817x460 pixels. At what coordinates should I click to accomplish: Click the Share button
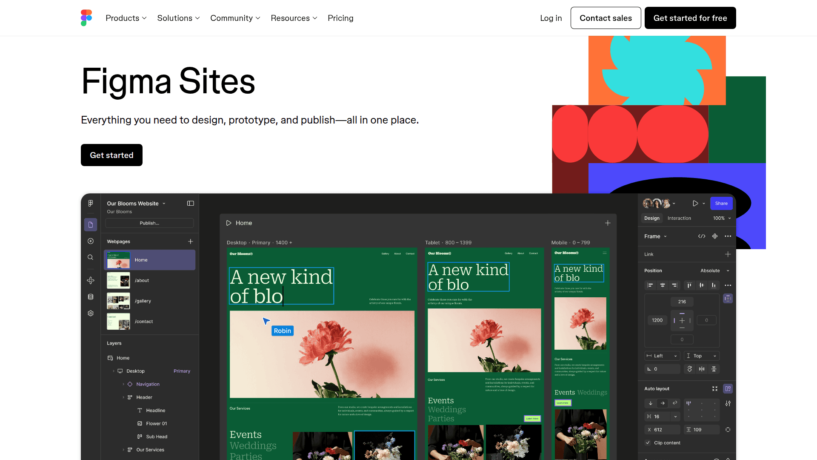pos(721,203)
